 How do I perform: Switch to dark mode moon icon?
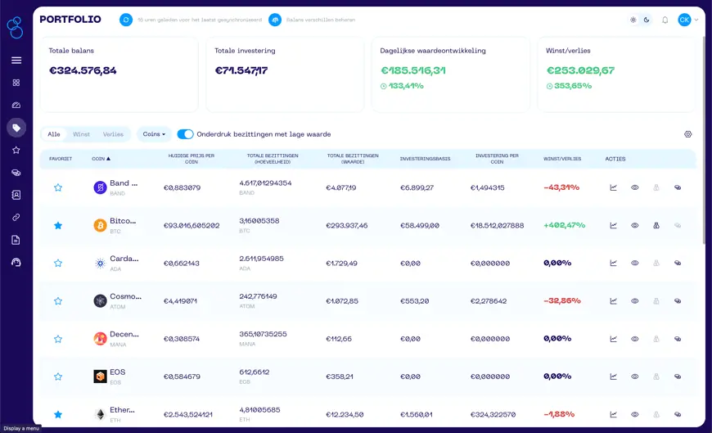pyautogui.click(x=647, y=20)
